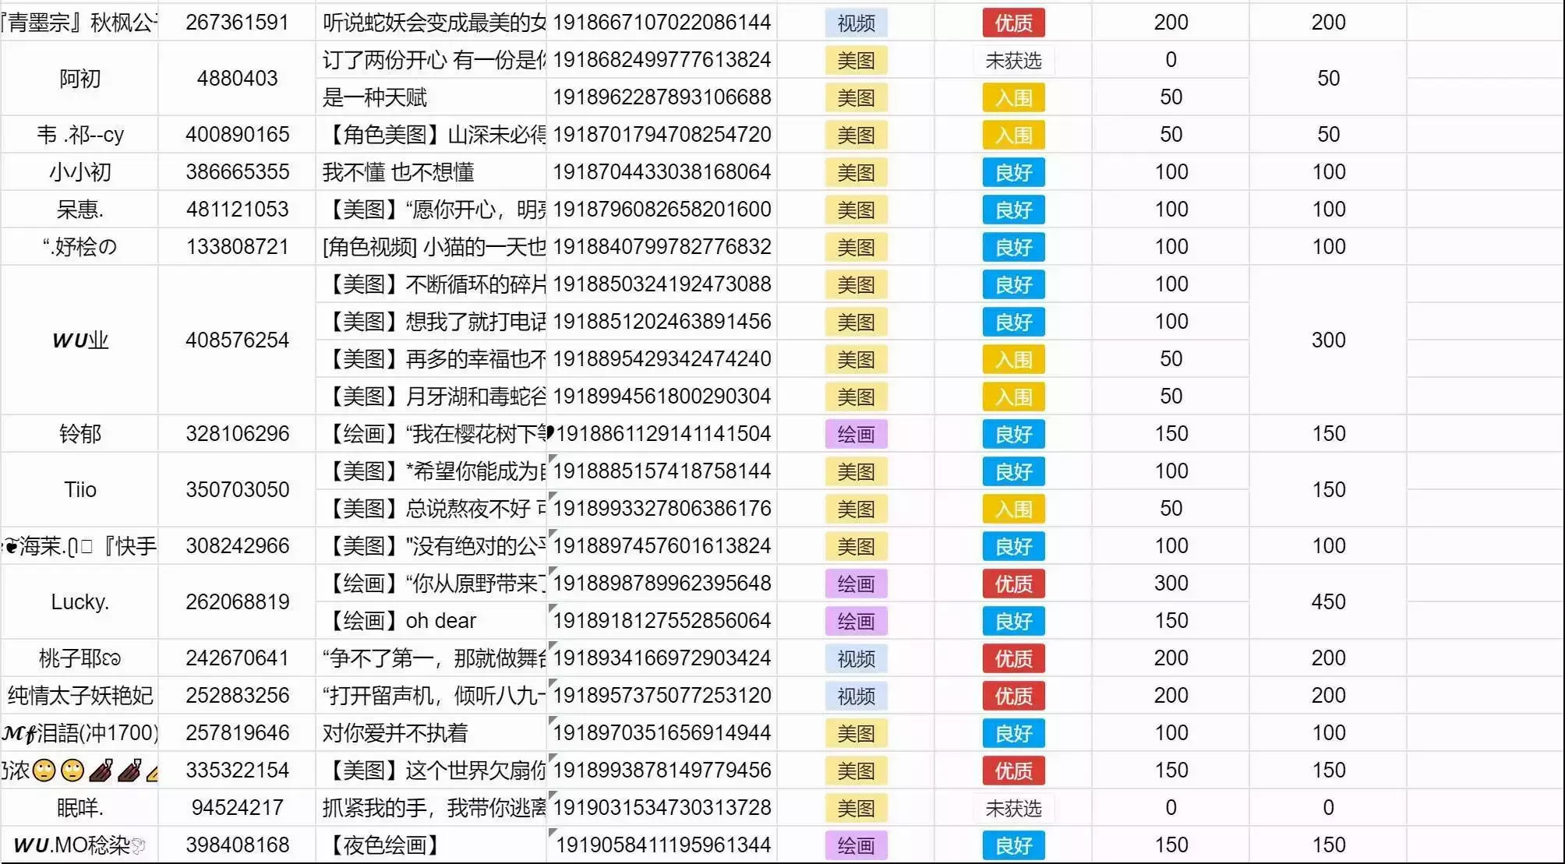
Task: Select the 优质 tag for 纯情太子妖艳妃
Action: tap(1012, 696)
